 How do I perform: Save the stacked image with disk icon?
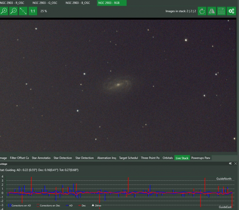[x=221, y=11]
